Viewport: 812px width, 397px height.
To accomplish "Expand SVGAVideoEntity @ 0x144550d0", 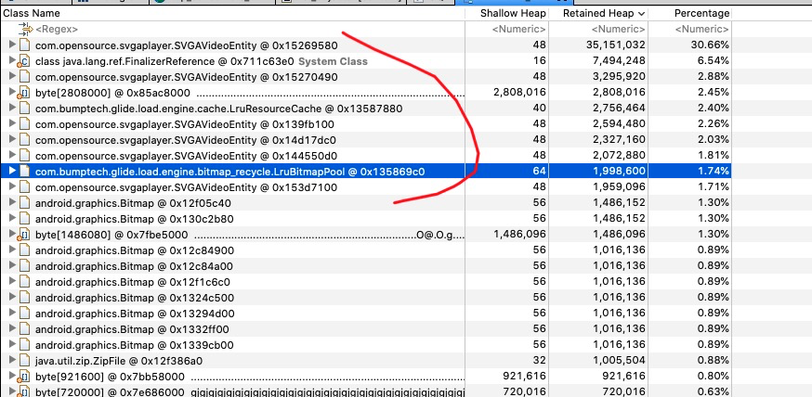I will coord(13,156).
